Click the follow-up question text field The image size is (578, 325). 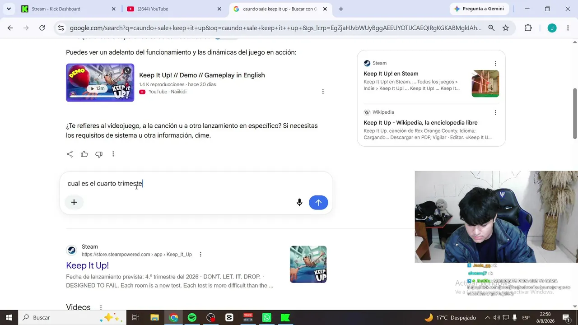tap(196, 184)
